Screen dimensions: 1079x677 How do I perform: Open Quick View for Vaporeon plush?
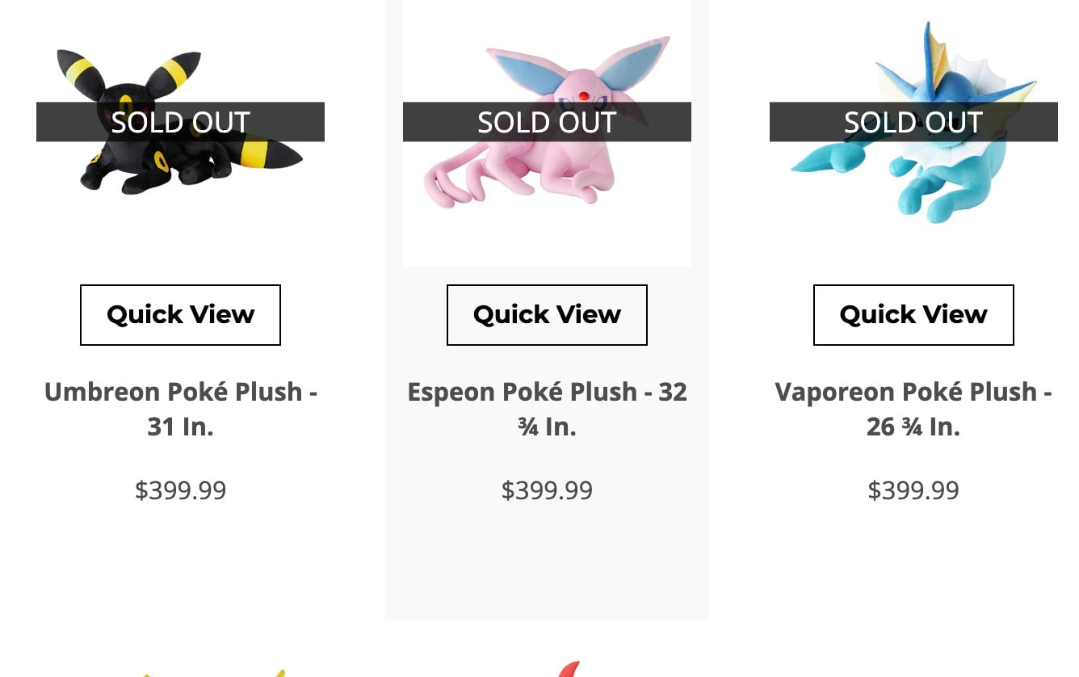coord(913,314)
